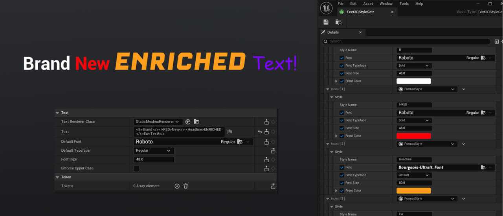Pick the orange Front Color swatch

[414, 191]
